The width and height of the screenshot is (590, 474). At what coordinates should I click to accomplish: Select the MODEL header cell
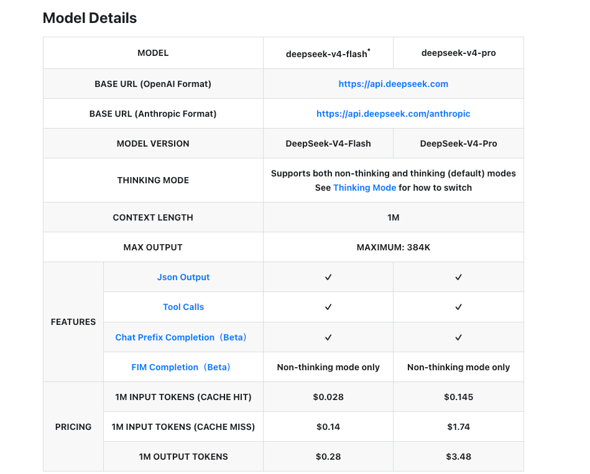153,53
